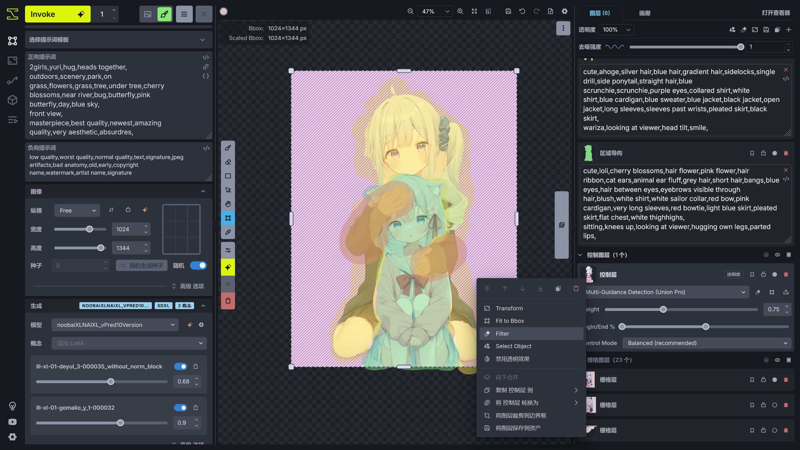Open the Free aspect ratio dropdown

pyautogui.click(x=77, y=210)
